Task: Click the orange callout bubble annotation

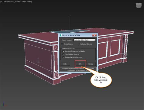Action: coord(101,80)
